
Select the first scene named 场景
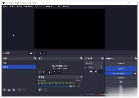coord(19,63)
